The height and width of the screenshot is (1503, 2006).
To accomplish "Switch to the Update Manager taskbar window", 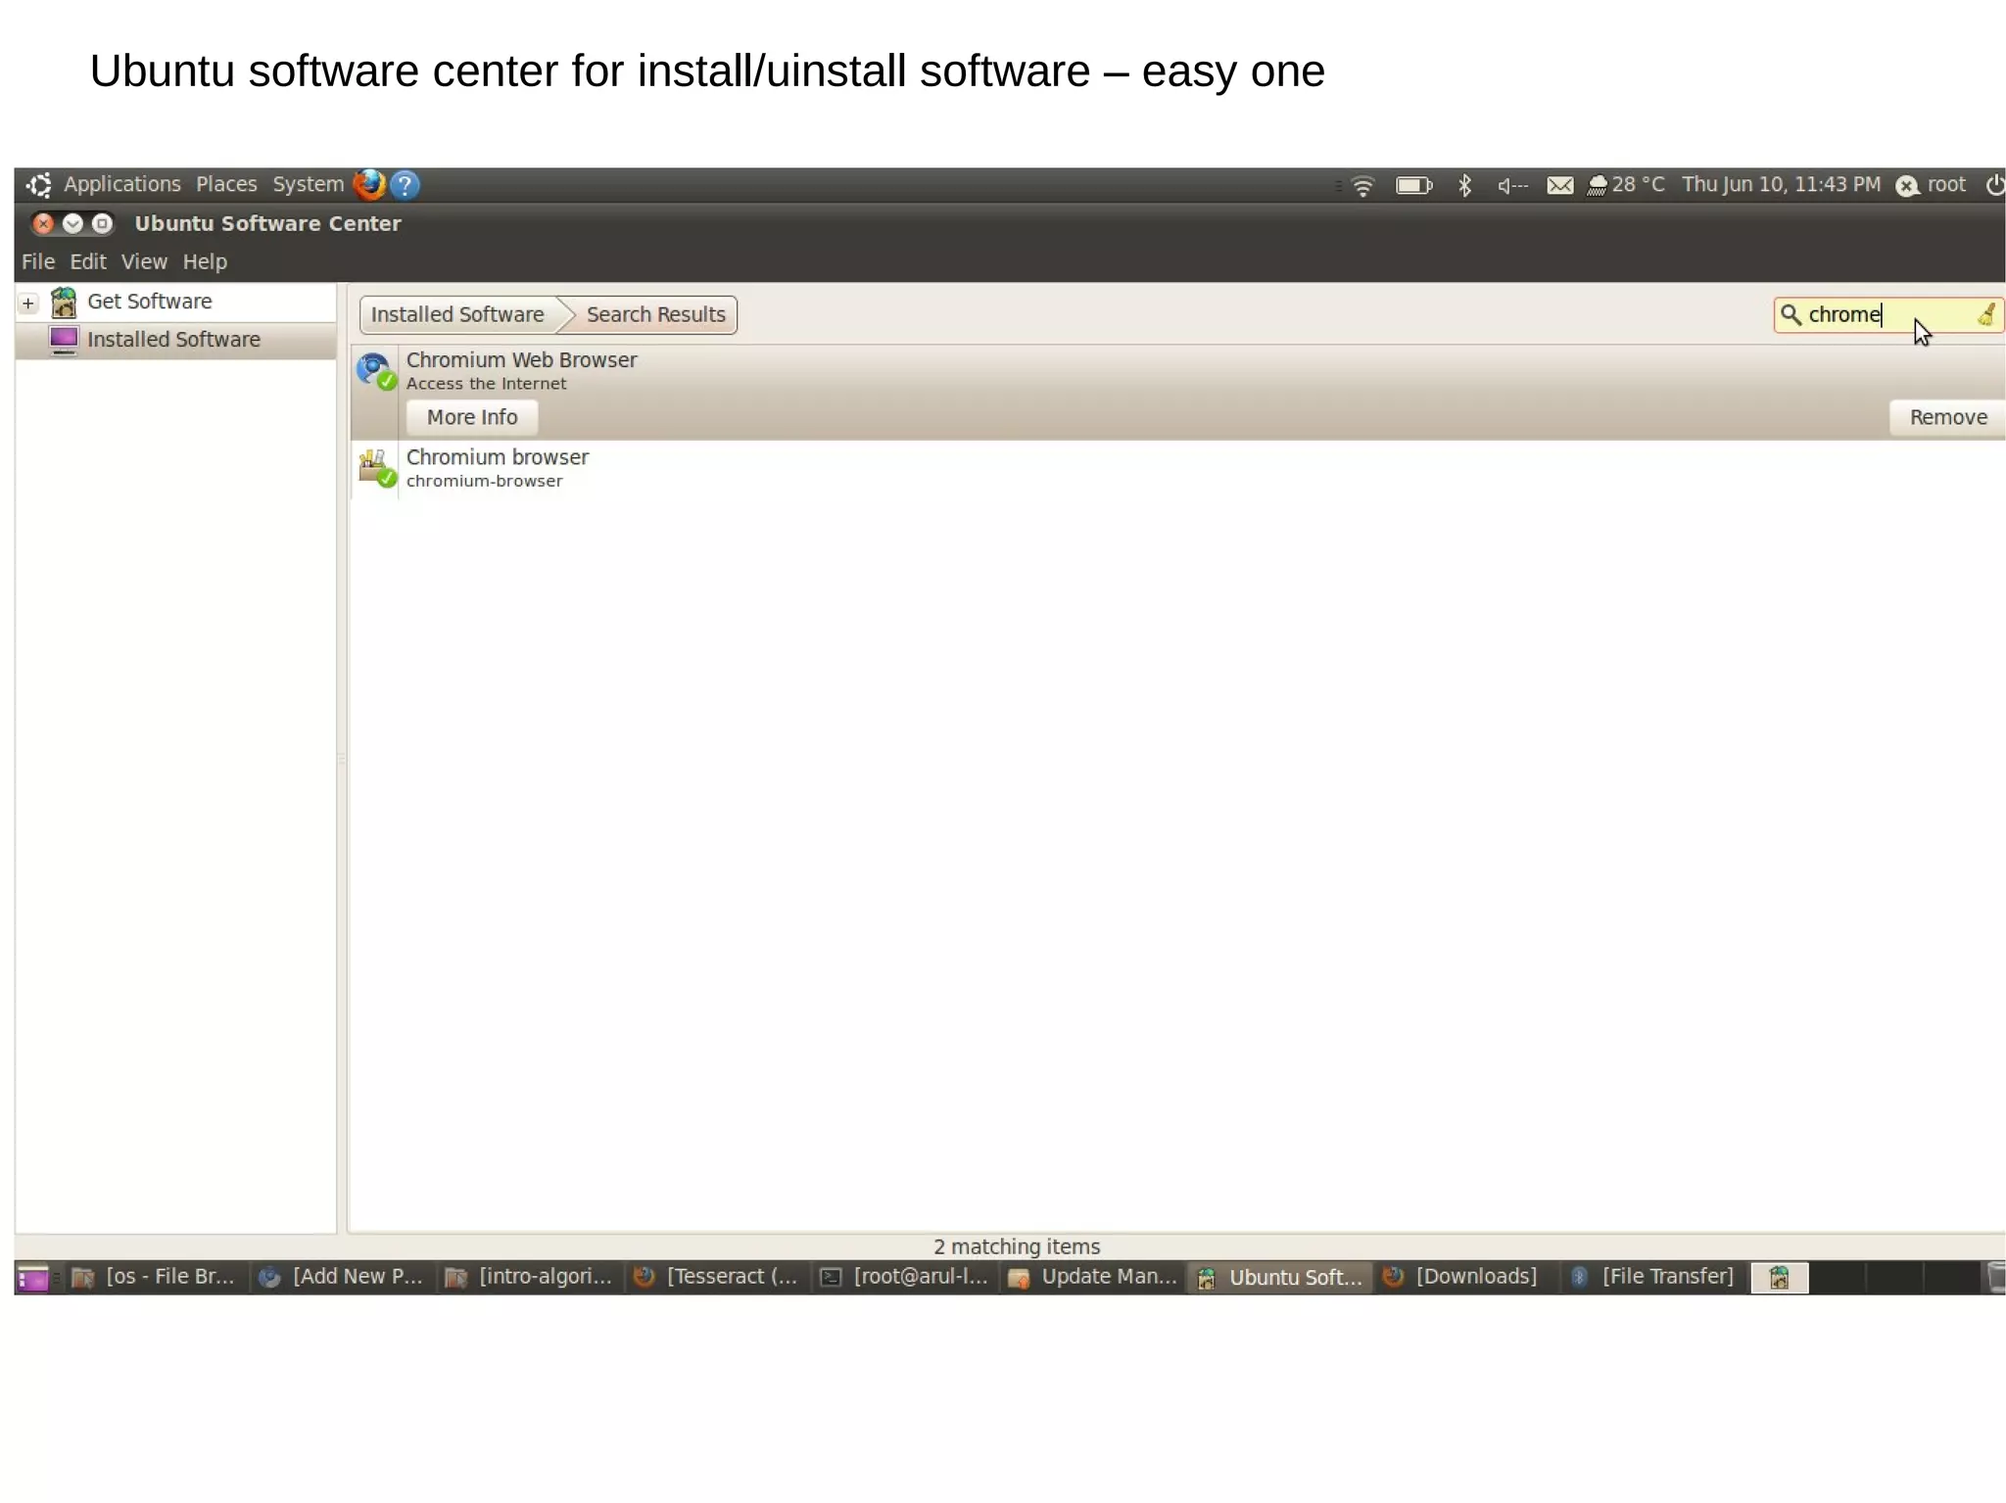I will point(1092,1277).
